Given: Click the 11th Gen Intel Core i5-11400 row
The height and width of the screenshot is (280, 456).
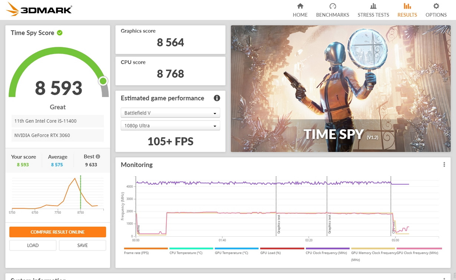Looking at the screenshot, I should coord(57,121).
